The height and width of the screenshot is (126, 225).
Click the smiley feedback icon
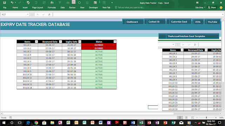point(221,8)
